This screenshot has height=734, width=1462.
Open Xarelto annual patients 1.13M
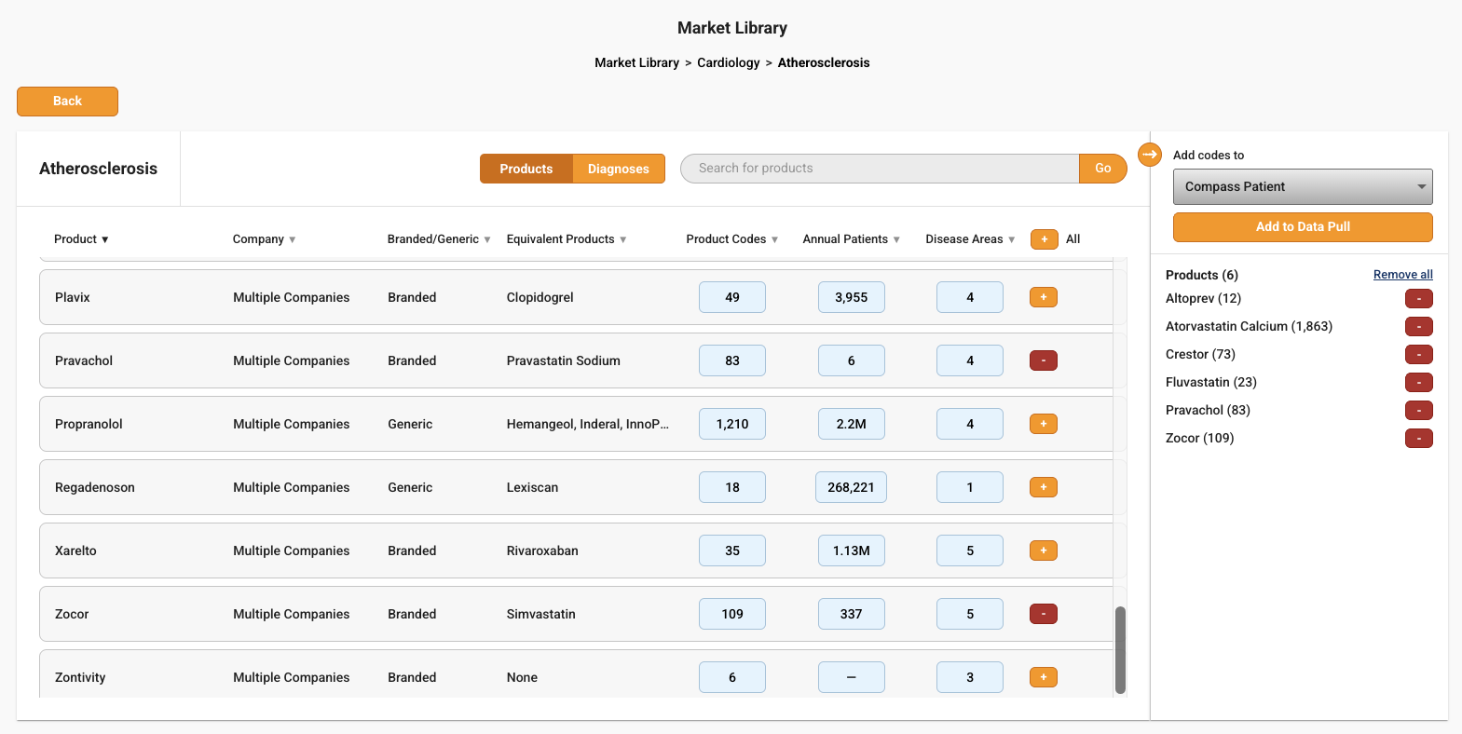point(852,550)
